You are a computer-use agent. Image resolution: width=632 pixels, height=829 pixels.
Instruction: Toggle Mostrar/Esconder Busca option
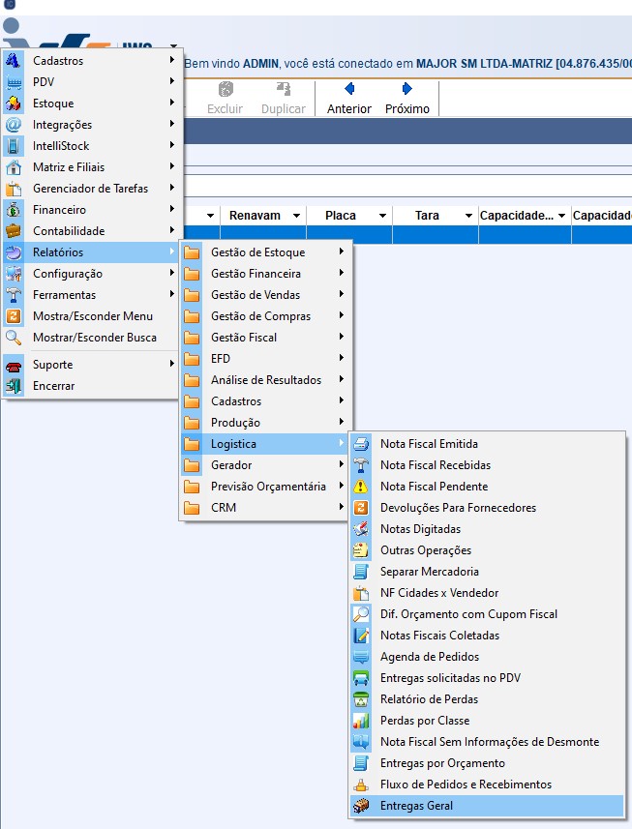[94, 338]
